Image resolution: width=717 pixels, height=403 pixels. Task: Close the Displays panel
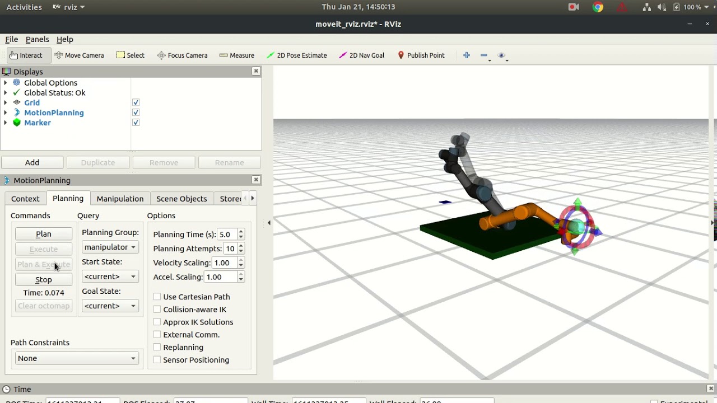256,71
